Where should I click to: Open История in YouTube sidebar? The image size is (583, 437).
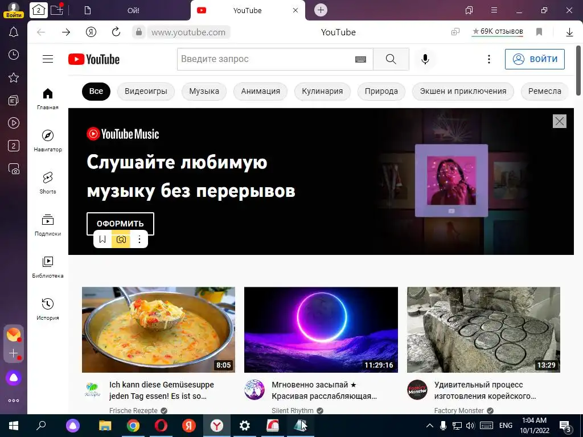pos(48,309)
